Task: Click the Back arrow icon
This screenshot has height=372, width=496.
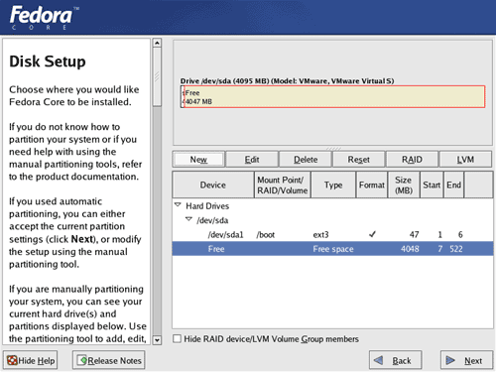Action: 378,360
